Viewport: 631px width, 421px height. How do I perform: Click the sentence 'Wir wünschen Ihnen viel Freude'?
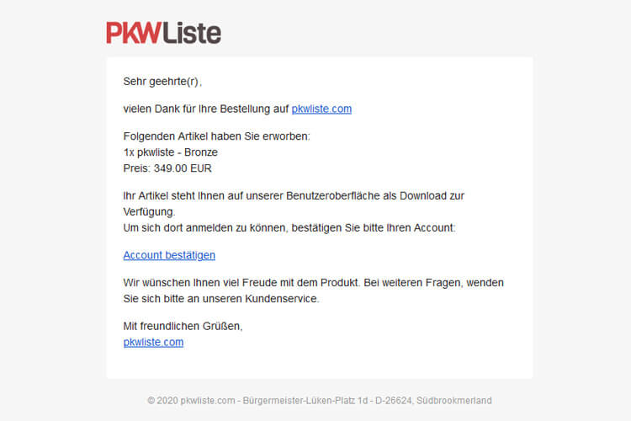(241, 283)
